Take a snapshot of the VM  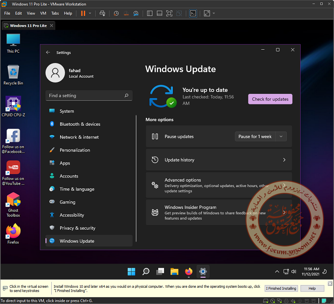[116, 13]
